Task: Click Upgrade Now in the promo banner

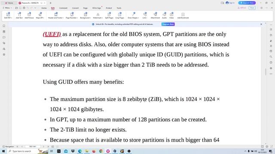Action: (168, 24)
